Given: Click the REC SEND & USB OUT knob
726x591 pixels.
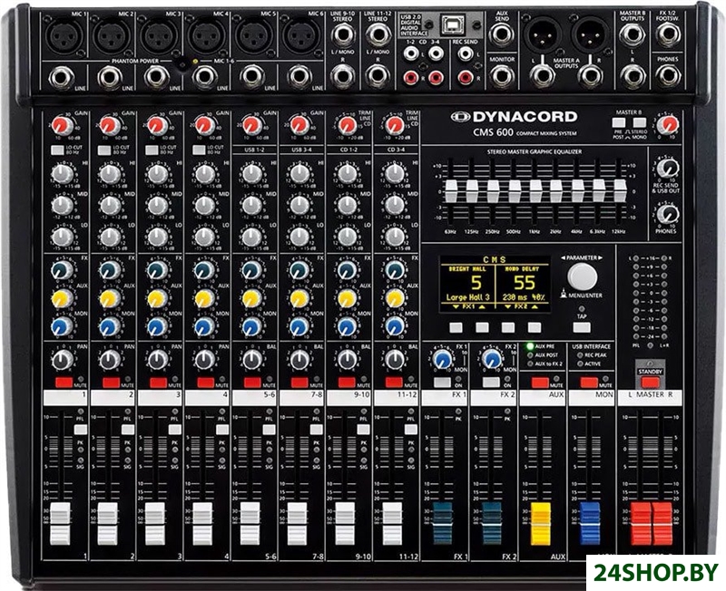Looking at the screenshot, I should (x=667, y=169).
